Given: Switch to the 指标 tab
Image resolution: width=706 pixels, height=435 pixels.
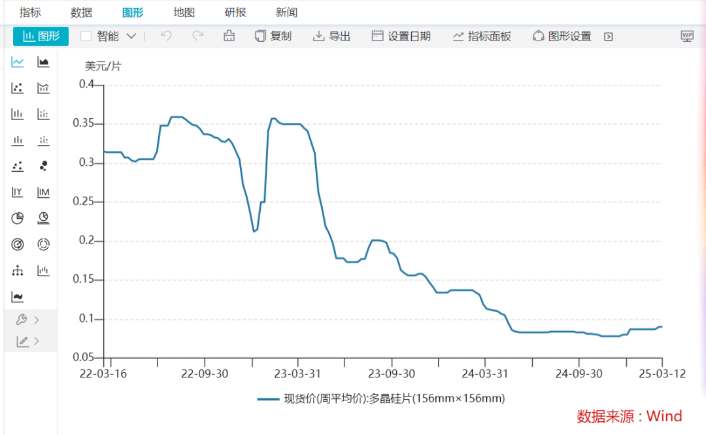Looking at the screenshot, I should point(30,12).
